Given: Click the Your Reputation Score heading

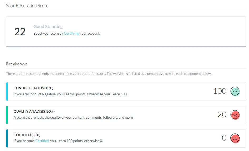Looking at the screenshot, I should (27, 6).
